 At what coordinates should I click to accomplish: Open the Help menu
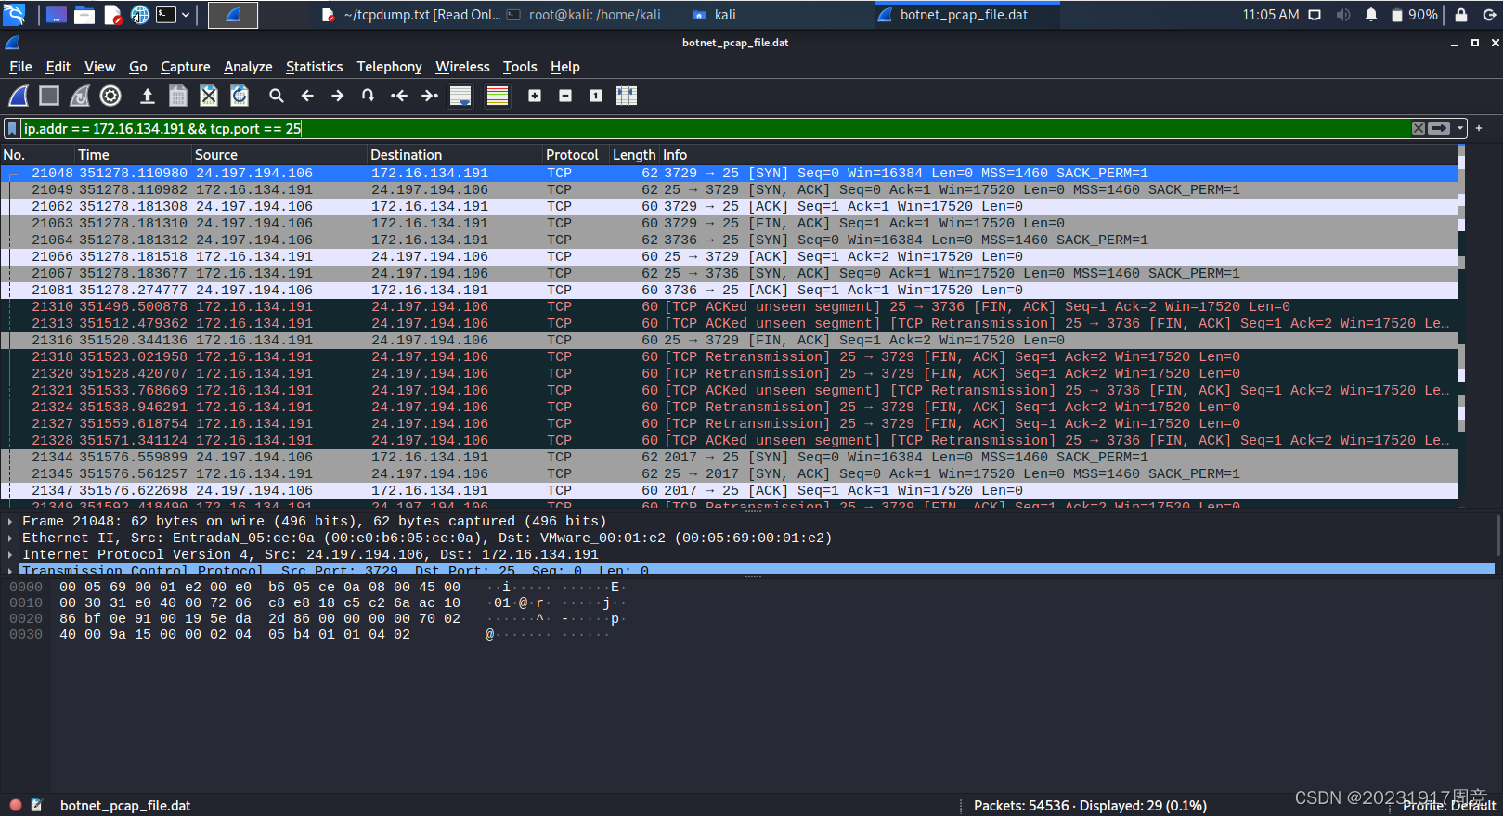pos(564,67)
